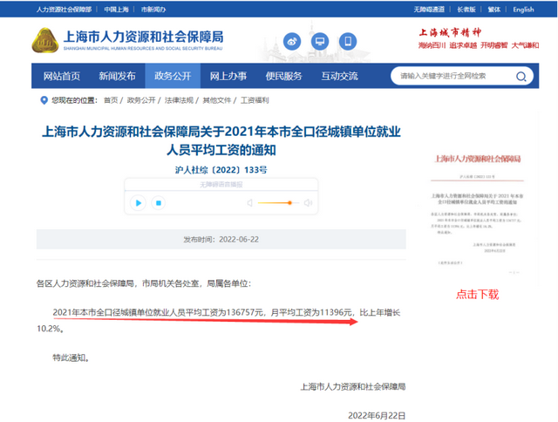The height and width of the screenshot is (422, 558).
Task: Switch to 长者版 version
Action: [x=466, y=10]
